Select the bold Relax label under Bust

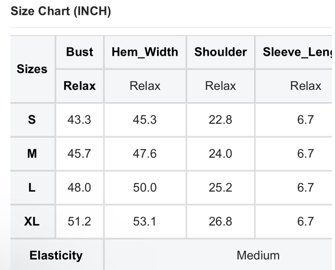click(80, 86)
